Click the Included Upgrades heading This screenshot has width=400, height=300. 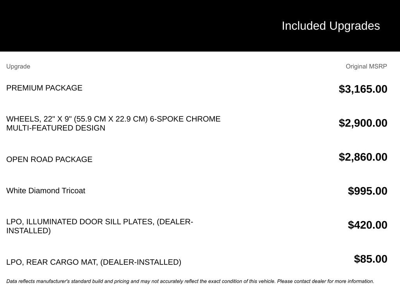(x=330, y=26)
